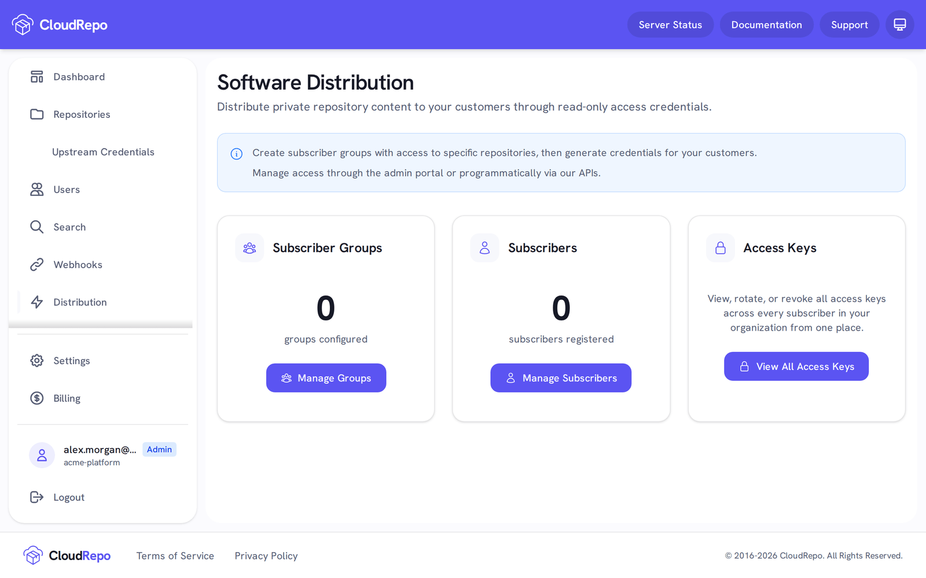This screenshot has height=578, width=926.
Task: Click the Manage Subscribers button
Action: click(x=561, y=378)
